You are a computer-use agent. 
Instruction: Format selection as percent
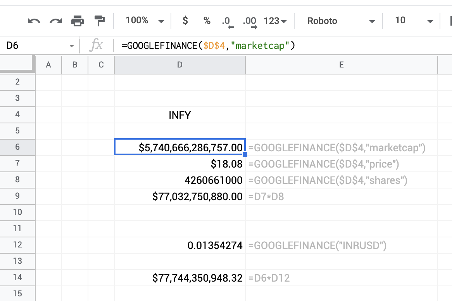click(x=207, y=21)
